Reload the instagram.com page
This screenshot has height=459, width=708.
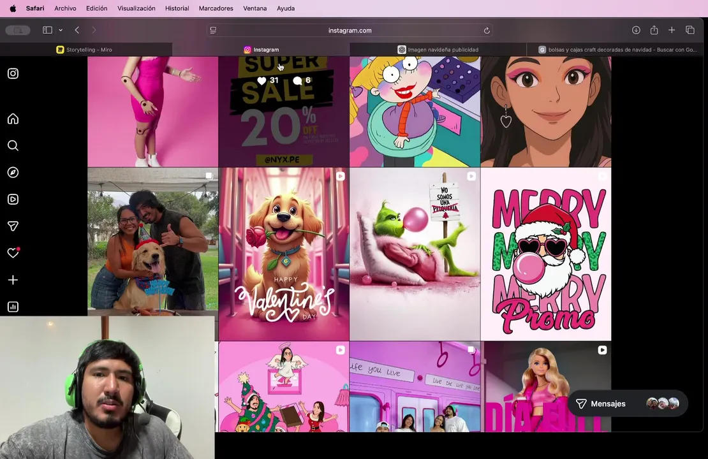(x=487, y=31)
